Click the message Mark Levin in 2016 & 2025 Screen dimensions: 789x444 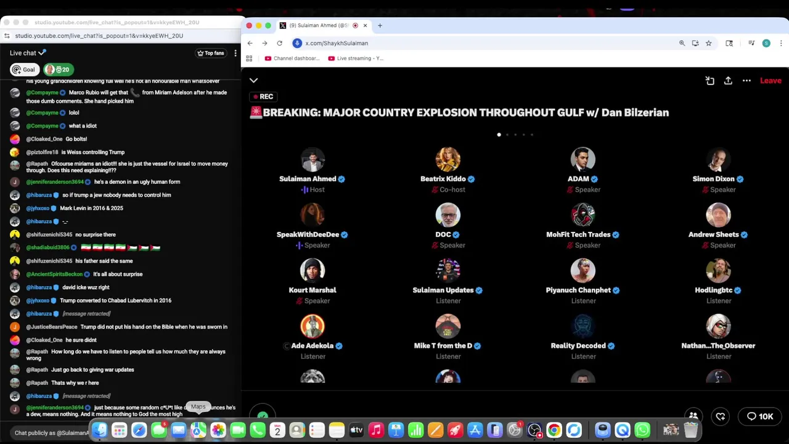click(x=91, y=208)
